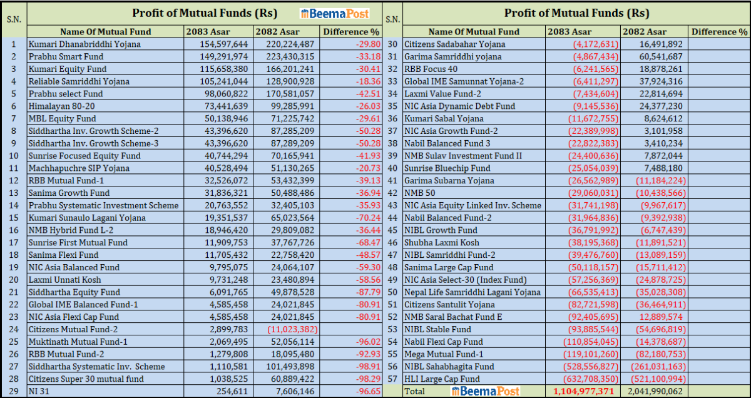Select NIC Asia Equity Linked Inv. Scheme
The height and width of the screenshot is (398, 751).
click(x=473, y=205)
